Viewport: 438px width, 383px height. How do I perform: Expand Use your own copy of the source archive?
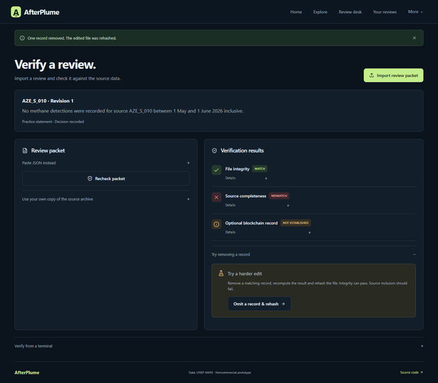tap(106, 199)
